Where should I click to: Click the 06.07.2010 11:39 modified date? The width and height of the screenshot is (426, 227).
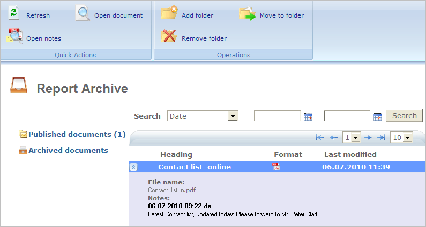tap(356, 167)
